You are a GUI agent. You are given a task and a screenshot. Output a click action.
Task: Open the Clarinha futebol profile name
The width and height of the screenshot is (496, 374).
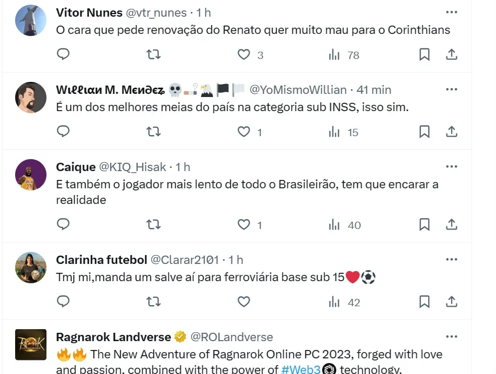(x=101, y=259)
